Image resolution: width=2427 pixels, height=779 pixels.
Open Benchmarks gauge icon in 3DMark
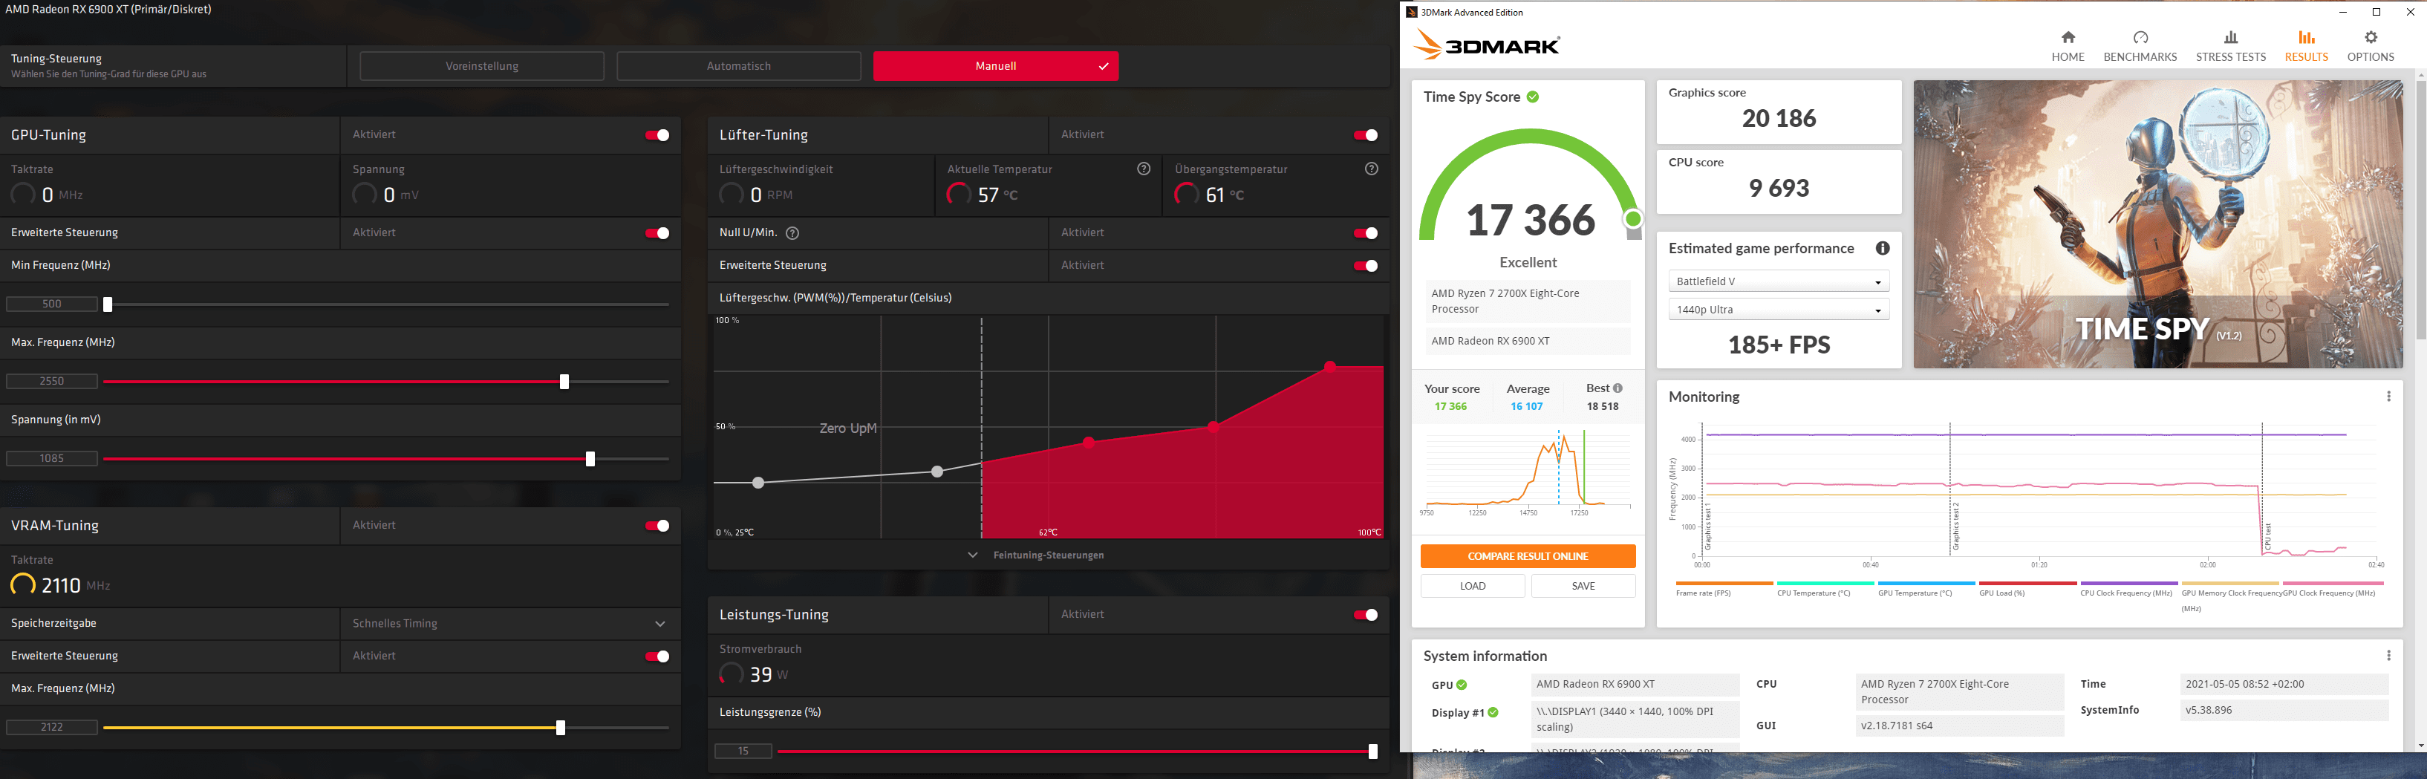(x=2140, y=38)
